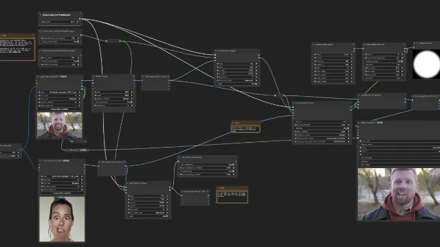Click the Note node beside Cropper's Get Image Size

point(232,195)
